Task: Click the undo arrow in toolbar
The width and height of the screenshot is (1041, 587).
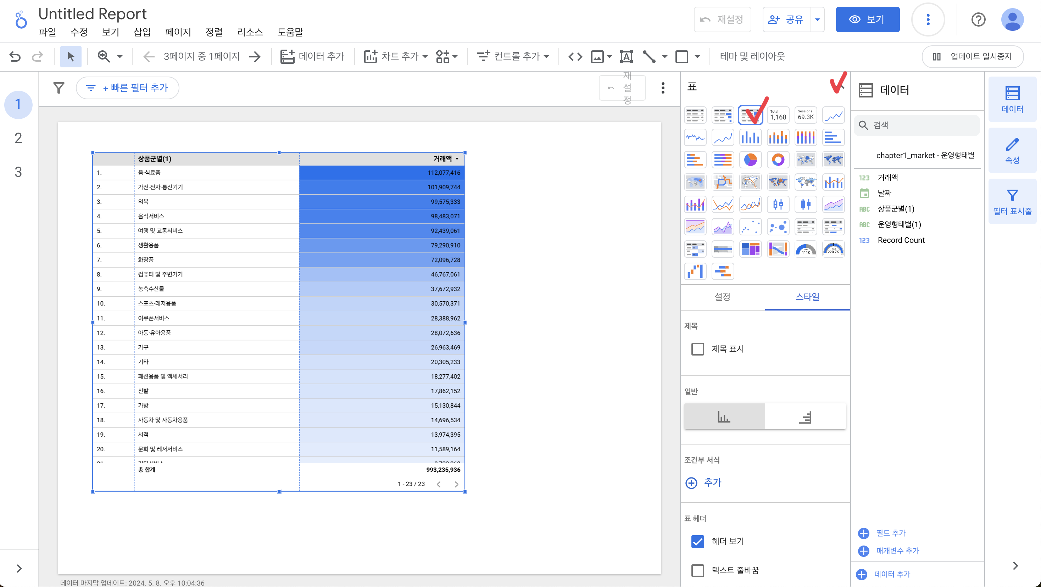Action: coord(15,57)
